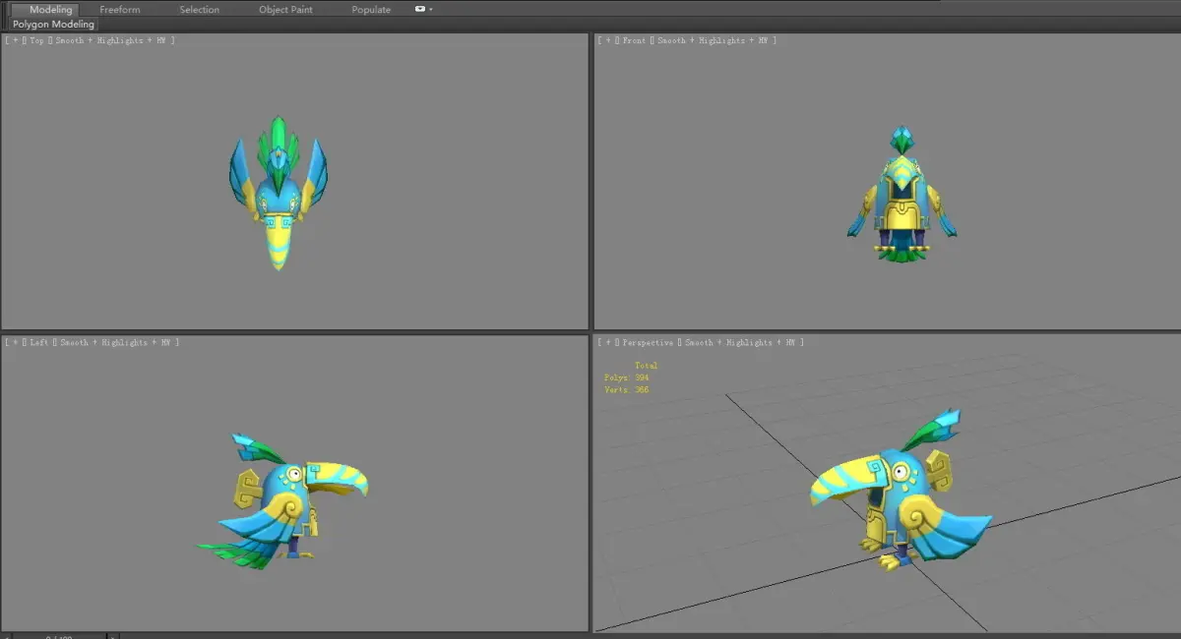Open the Perspective viewport view name menu
1181x639 pixels.
(648, 342)
